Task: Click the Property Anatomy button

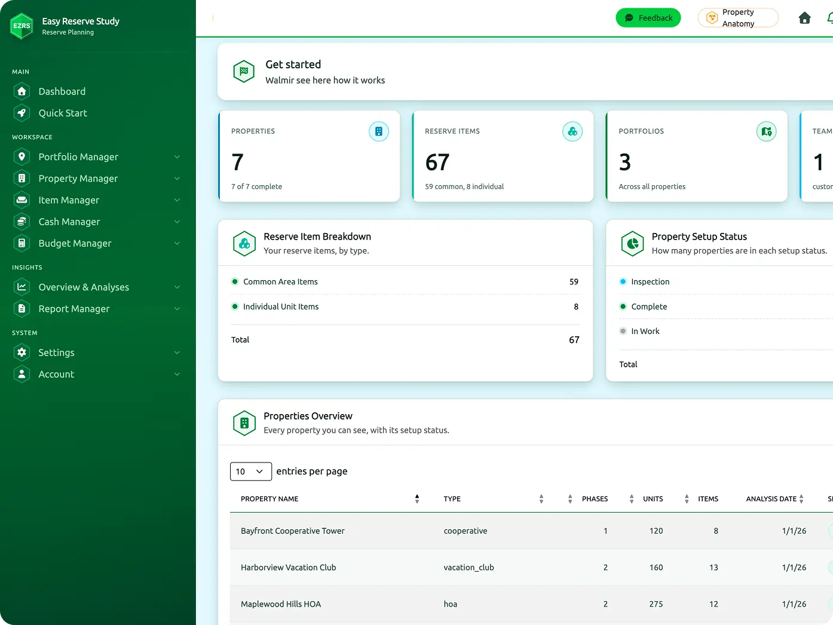Action: pos(738,18)
